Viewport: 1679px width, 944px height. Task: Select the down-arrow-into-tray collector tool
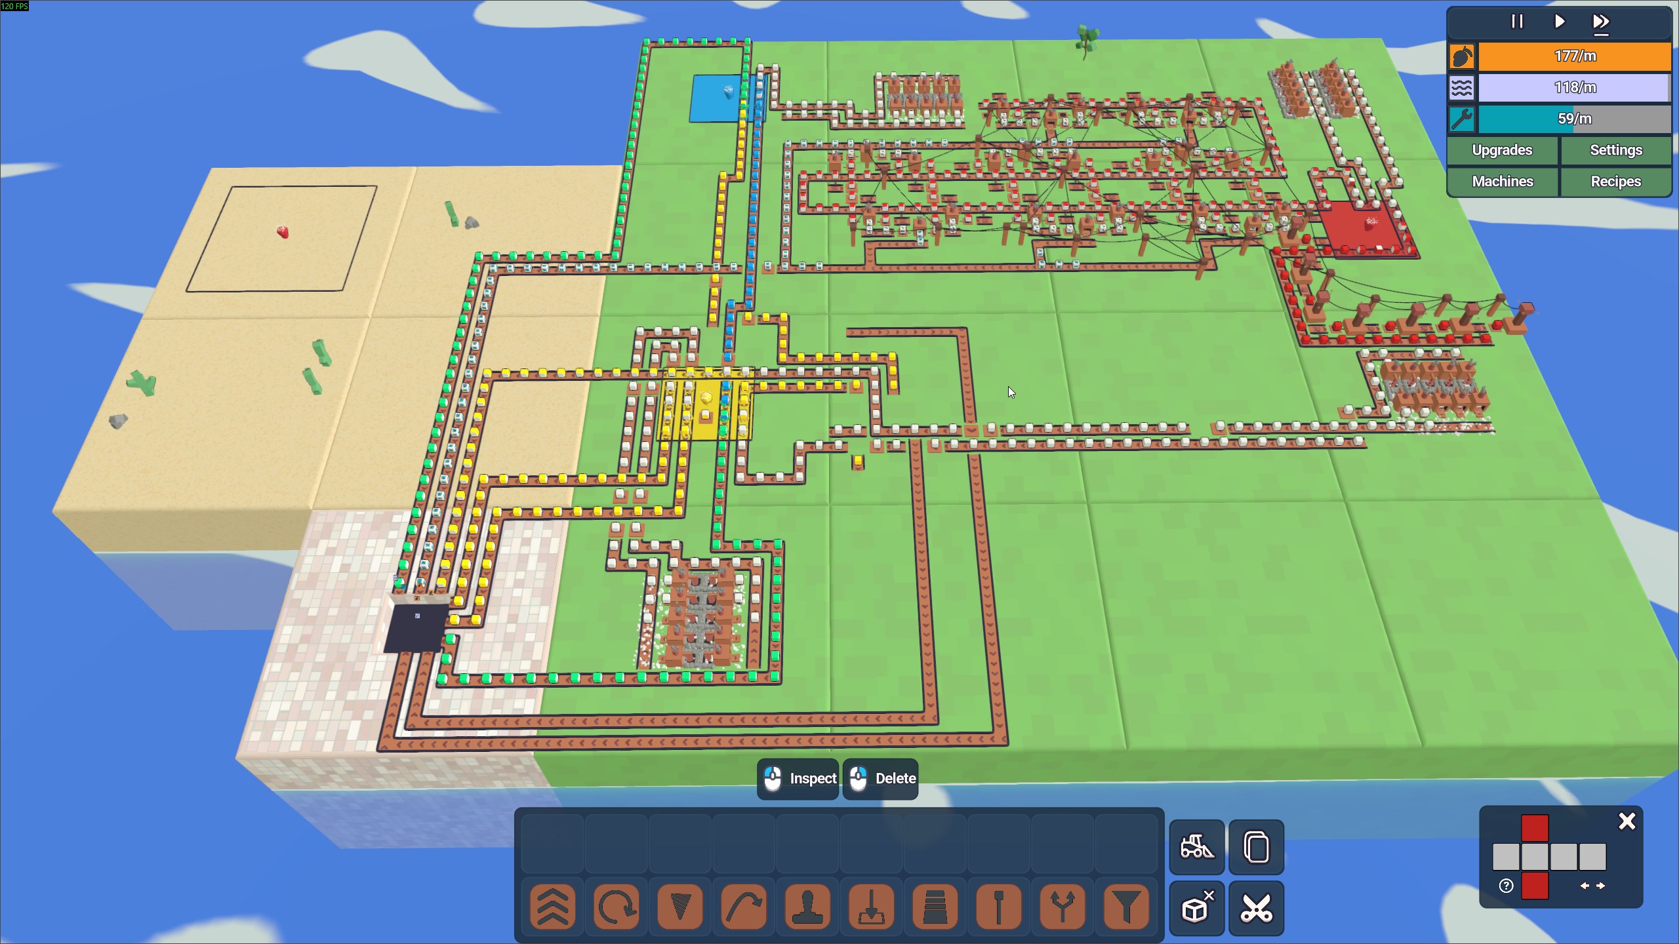871,907
